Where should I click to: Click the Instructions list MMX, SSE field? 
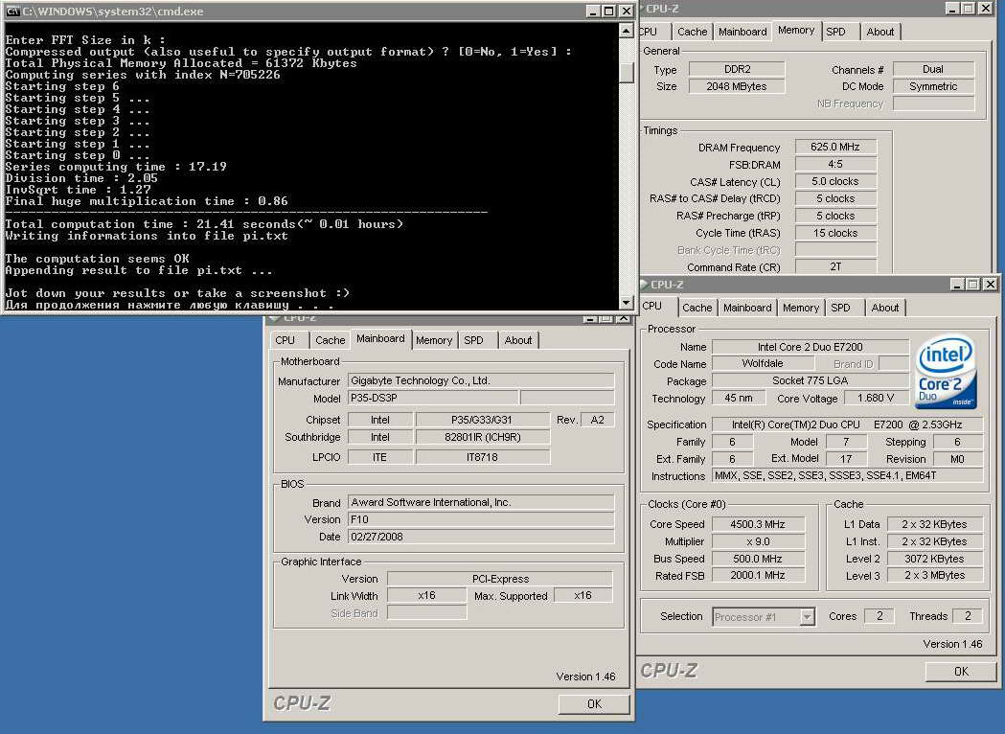point(847,475)
